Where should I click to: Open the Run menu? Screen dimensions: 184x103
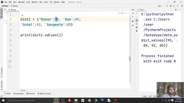click(x=41, y=2)
